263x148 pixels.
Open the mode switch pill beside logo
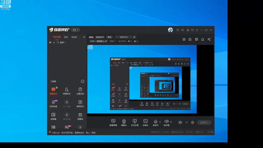[75, 30]
